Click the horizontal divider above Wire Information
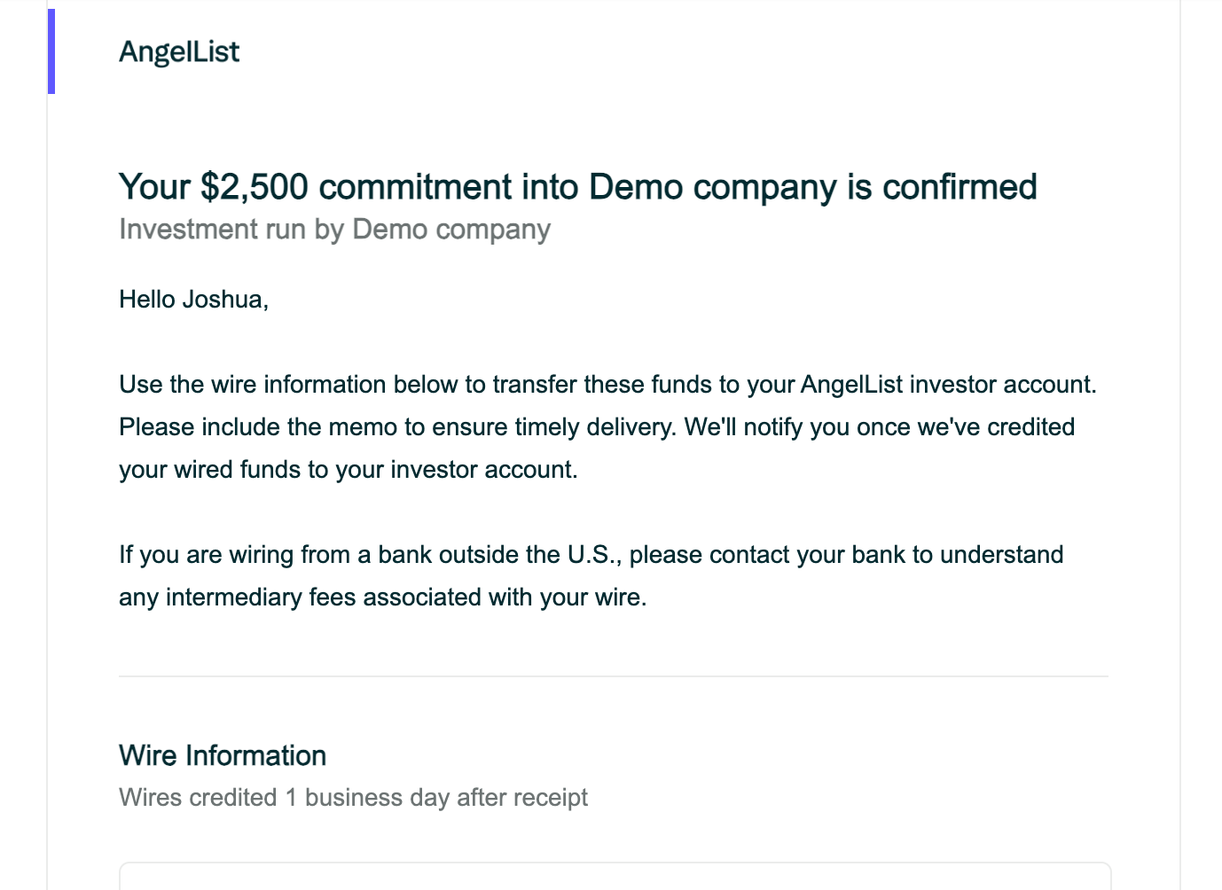The height and width of the screenshot is (890, 1222). coord(614,676)
